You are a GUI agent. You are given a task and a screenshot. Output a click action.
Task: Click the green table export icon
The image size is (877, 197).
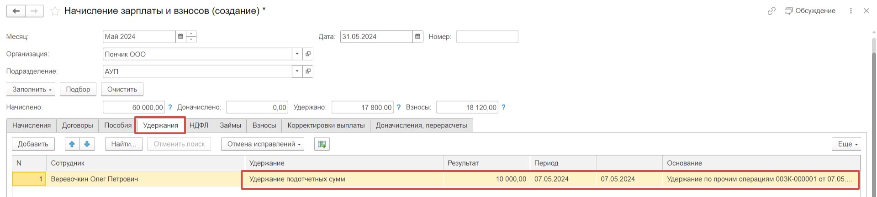click(x=322, y=144)
